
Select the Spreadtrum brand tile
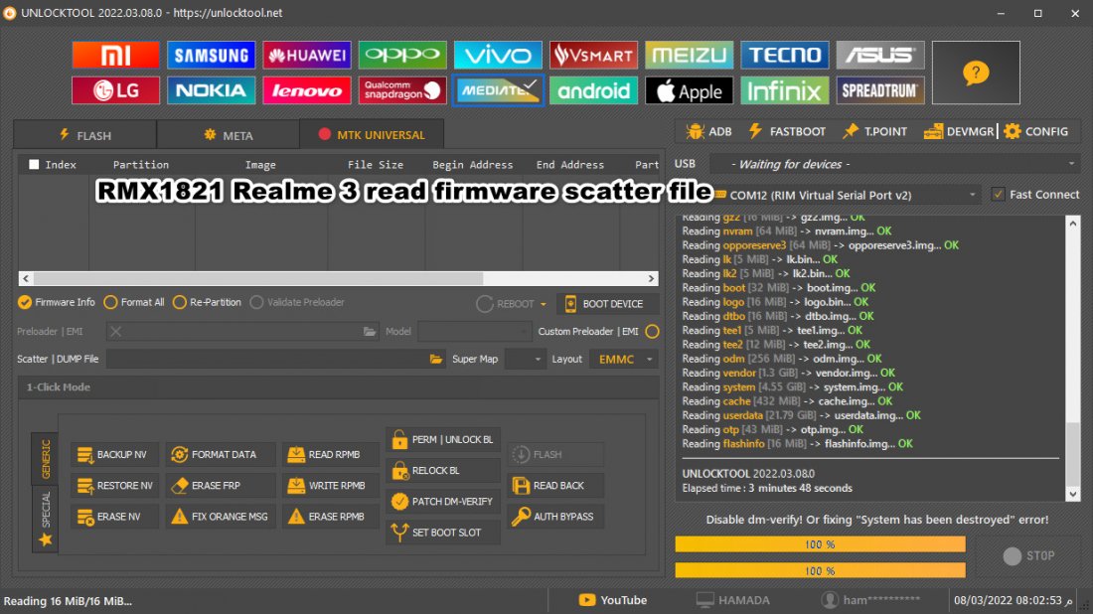(x=880, y=90)
